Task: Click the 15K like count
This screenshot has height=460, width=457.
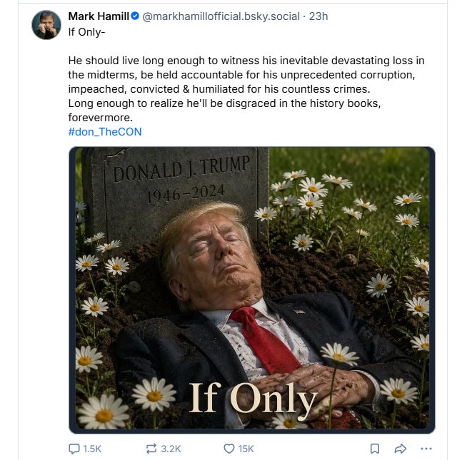Action: click(x=246, y=449)
